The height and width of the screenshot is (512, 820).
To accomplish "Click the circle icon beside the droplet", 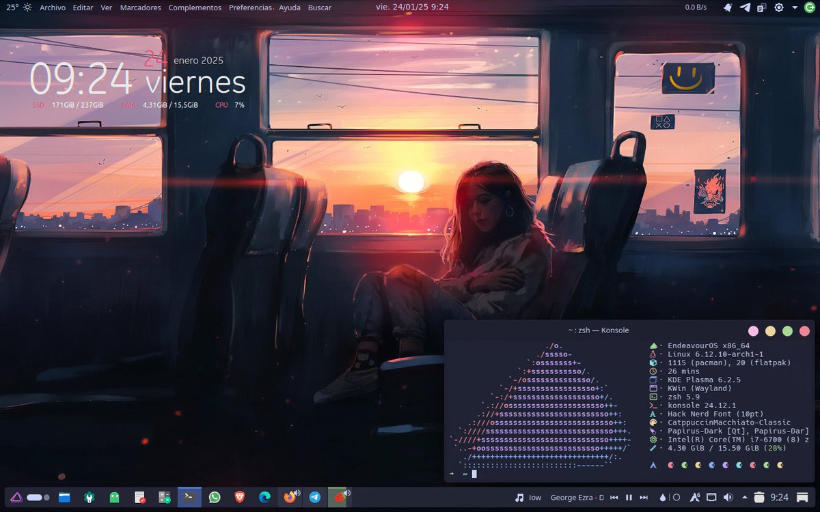I will click(x=676, y=498).
